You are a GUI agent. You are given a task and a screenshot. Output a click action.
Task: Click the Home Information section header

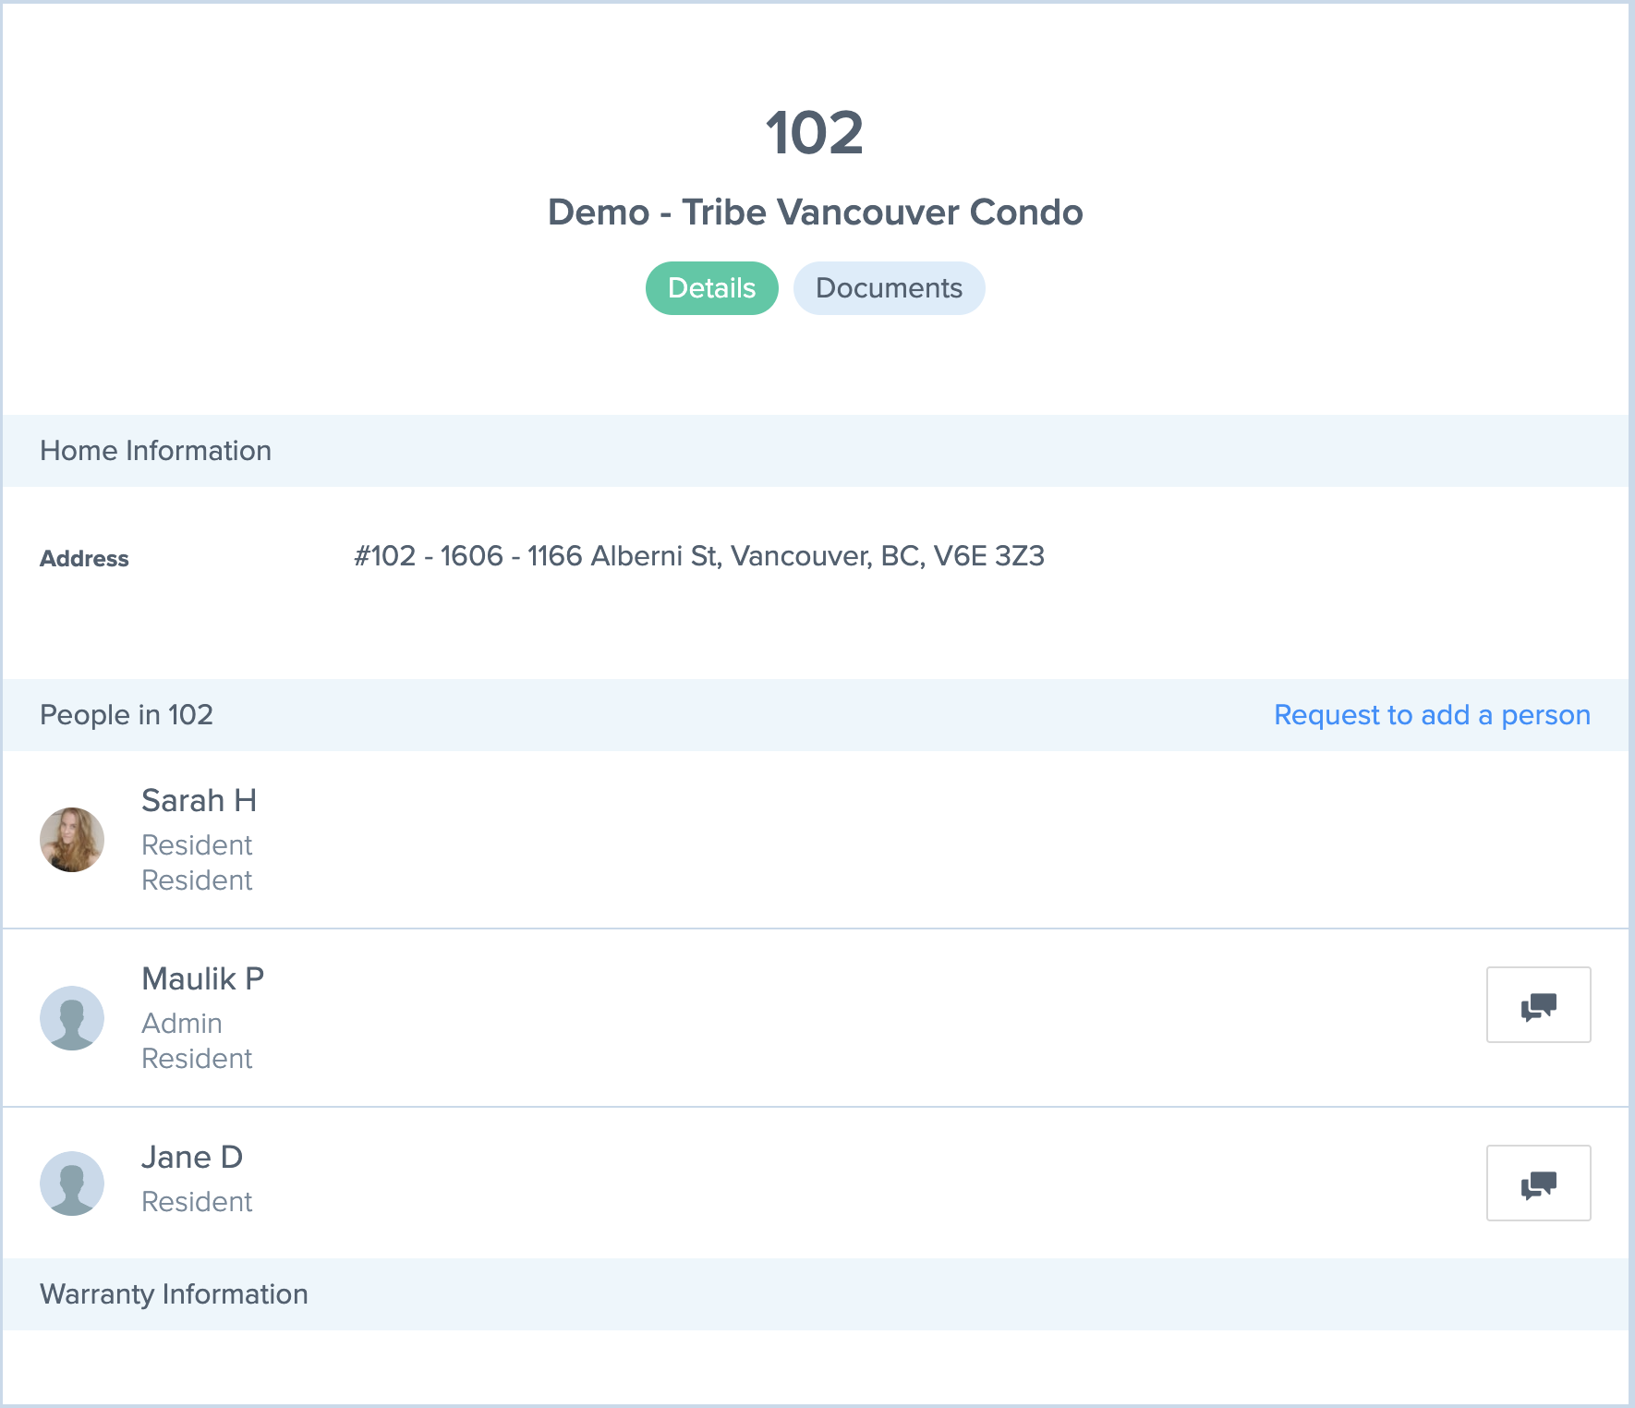click(816, 451)
